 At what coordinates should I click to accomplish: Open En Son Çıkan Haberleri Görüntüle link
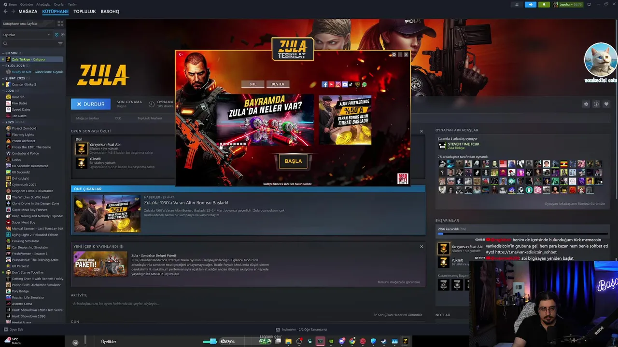398,315
